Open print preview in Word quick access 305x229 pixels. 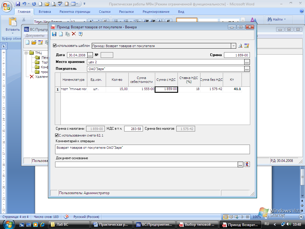pos(54,4)
